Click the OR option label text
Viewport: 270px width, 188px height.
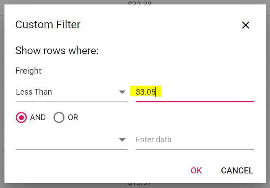(73, 118)
